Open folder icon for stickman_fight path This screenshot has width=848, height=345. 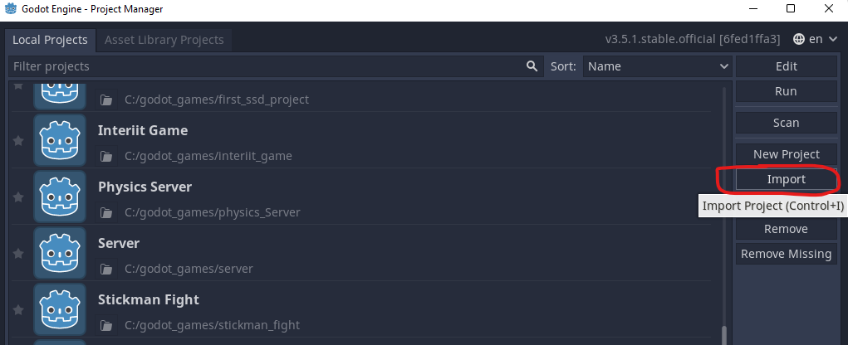click(x=106, y=326)
